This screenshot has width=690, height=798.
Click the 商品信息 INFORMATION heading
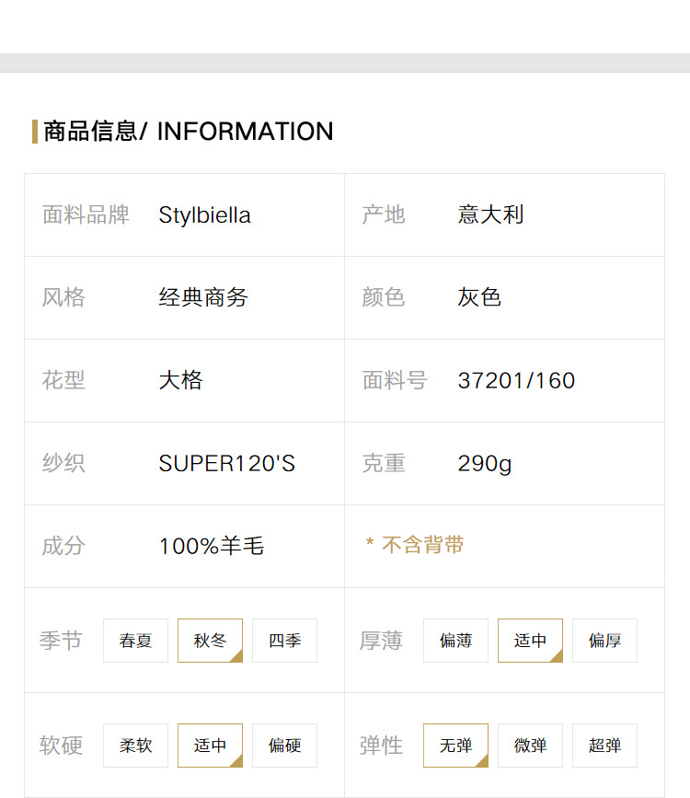click(189, 132)
